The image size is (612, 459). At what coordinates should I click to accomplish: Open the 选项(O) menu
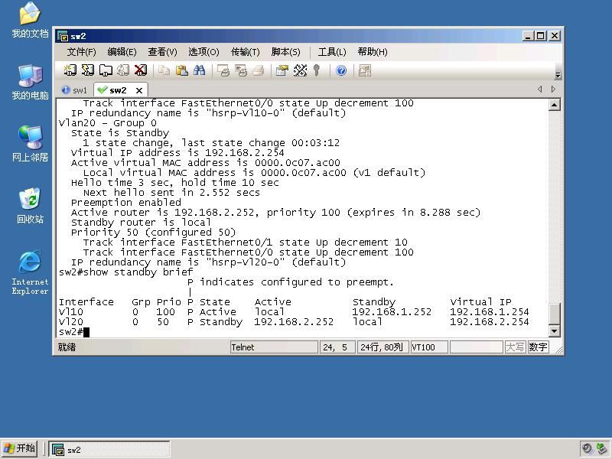[x=203, y=52]
